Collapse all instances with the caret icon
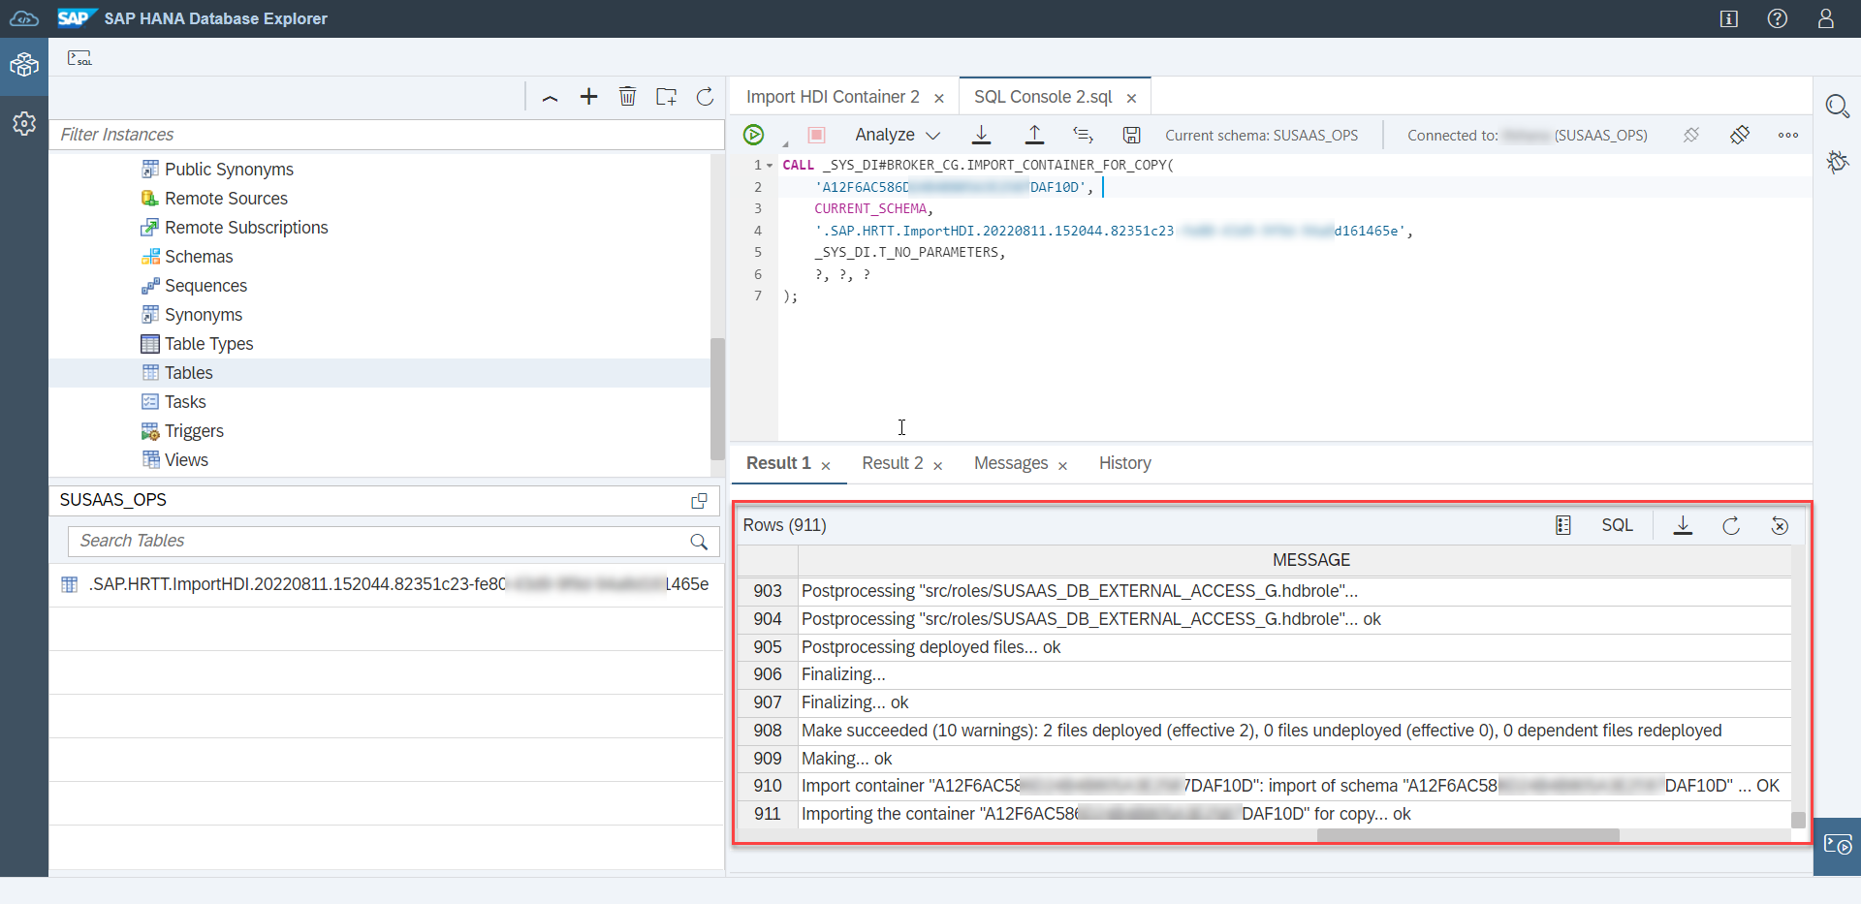This screenshot has width=1861, height=904. [550, 97]
